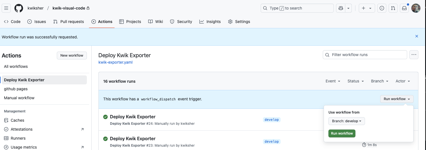Screen dimensions: 426x150
Task: Switch to the Pull requests tab
Action: click(69, 22)
